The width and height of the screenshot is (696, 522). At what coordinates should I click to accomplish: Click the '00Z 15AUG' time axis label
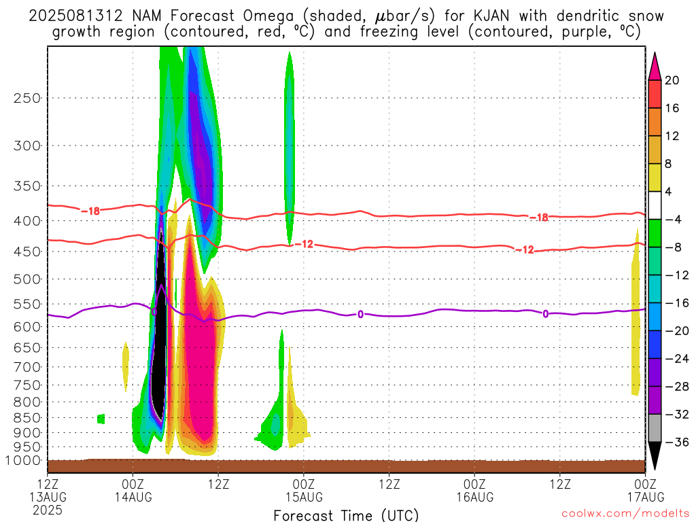pos(304,490)
